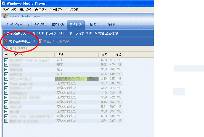
Task: Uncheck the track with length 3:54
Action: pos(6,121)
